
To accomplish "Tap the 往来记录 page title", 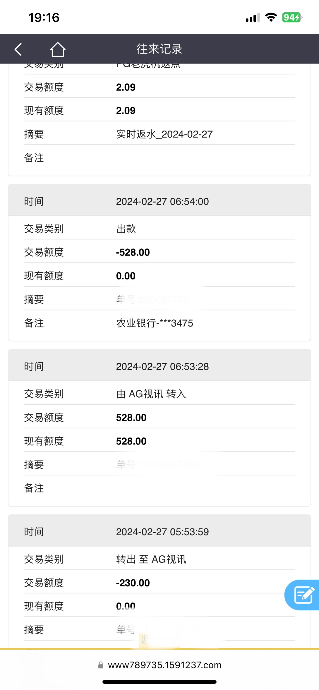I will point(159,49).
